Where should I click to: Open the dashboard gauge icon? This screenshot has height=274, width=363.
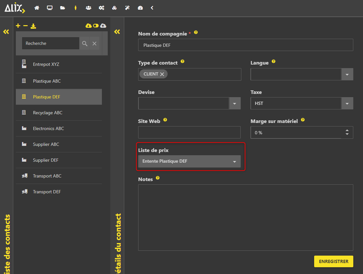(140, 8)
